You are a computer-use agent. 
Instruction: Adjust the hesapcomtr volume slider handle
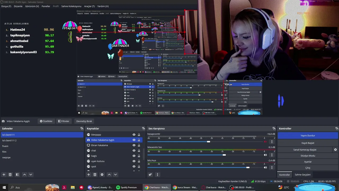pos(208,142)
